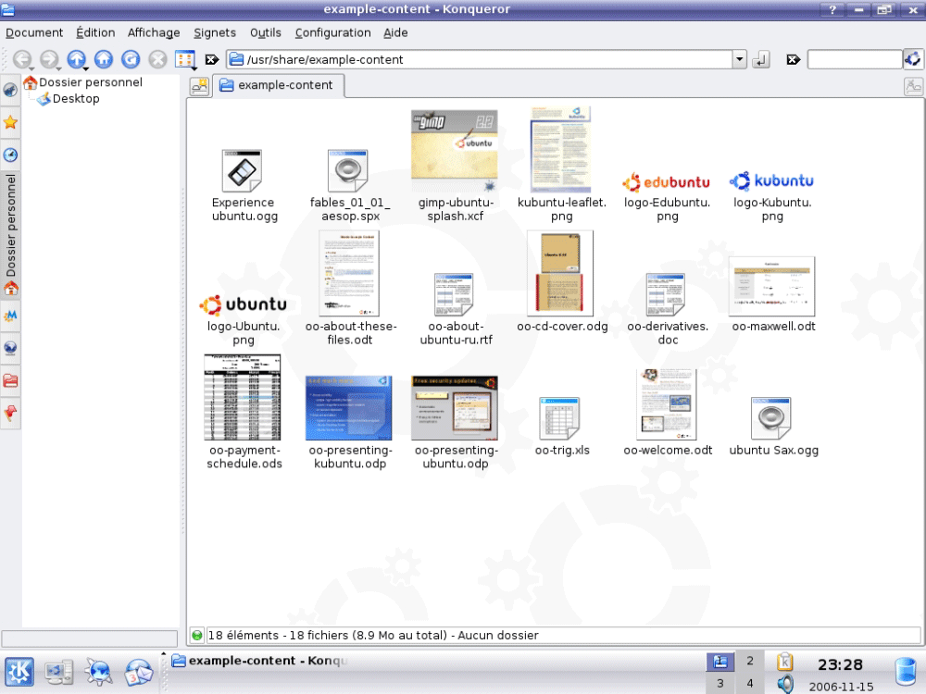Click the search input field
This screenshot has height=694, width=926.
pos(855,59)
